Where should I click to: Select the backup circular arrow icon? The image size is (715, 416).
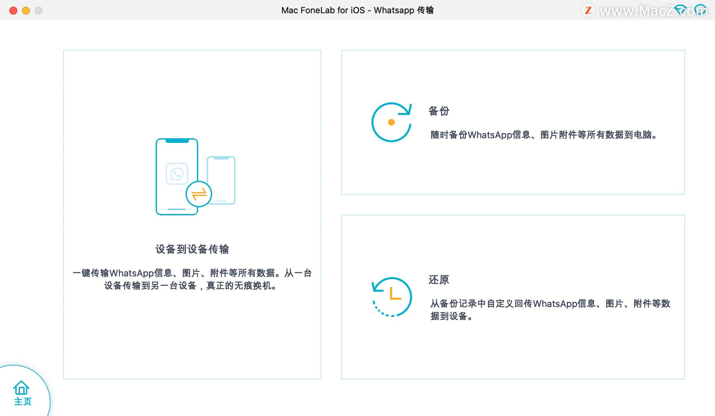[x=391, y=122]
